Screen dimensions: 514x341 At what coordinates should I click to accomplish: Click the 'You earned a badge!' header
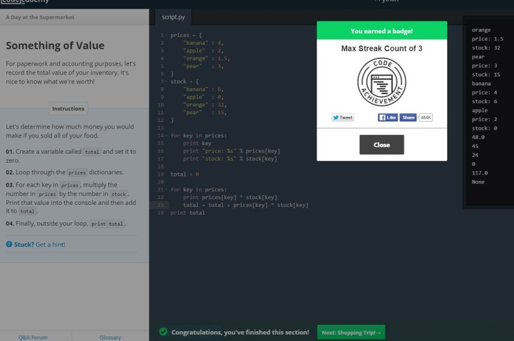[382, 30]
